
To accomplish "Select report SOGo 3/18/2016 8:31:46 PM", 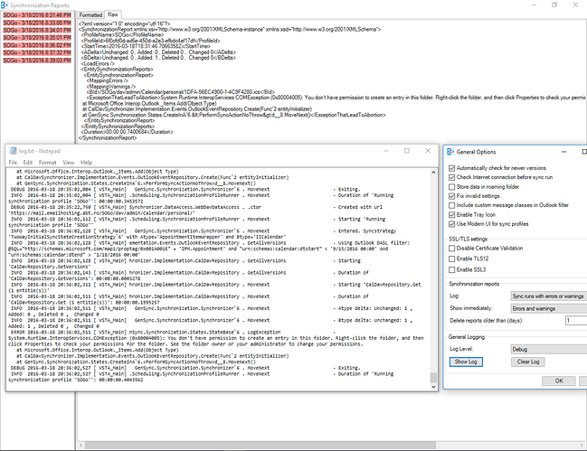I will point(37,15).
